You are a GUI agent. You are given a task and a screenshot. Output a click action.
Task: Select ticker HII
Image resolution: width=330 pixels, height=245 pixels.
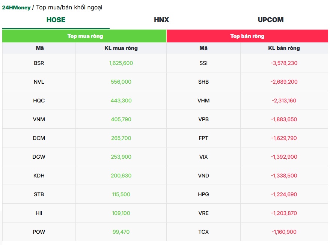39,213
